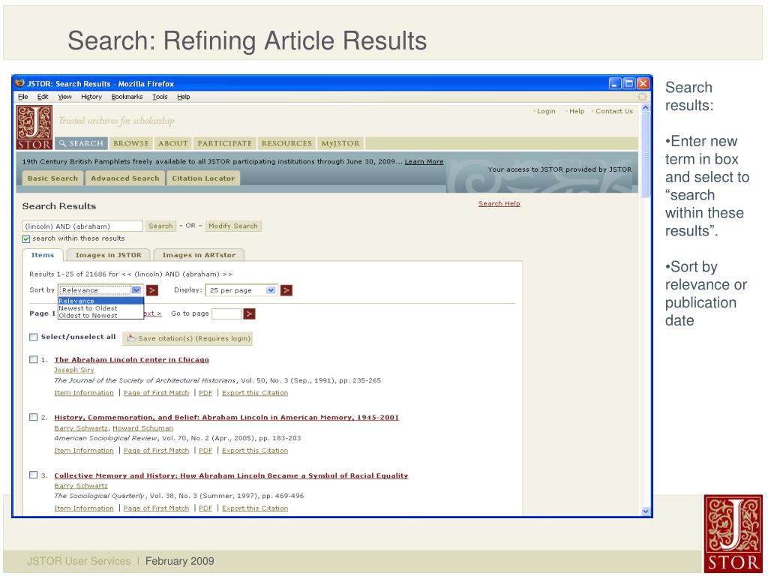
Task: Click the search query text box
Action: click(x=82, y=226)
